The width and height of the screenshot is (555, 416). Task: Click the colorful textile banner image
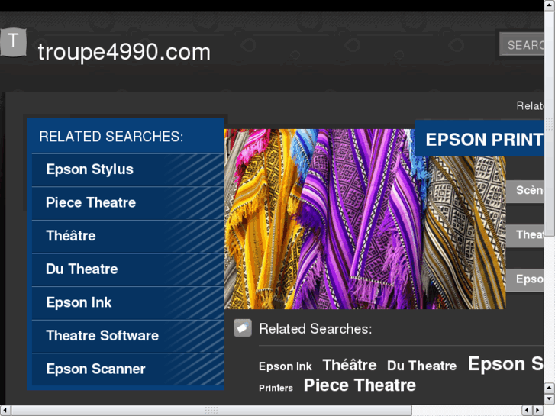pos(365,219)
